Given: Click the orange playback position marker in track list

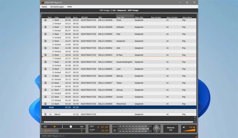Looking at the screenshot, I should click(42, 57).
